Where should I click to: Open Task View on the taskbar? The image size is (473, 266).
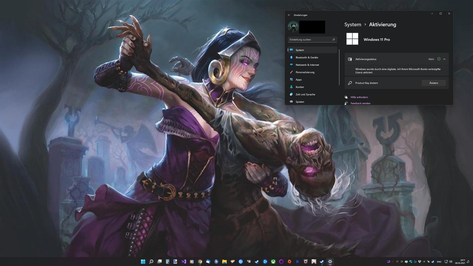pyautogui.click(x=160, y=262)
